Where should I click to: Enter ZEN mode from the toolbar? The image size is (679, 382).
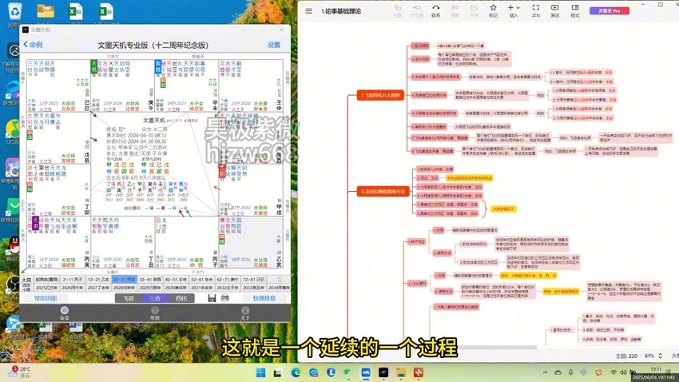(x=537, y=11)
